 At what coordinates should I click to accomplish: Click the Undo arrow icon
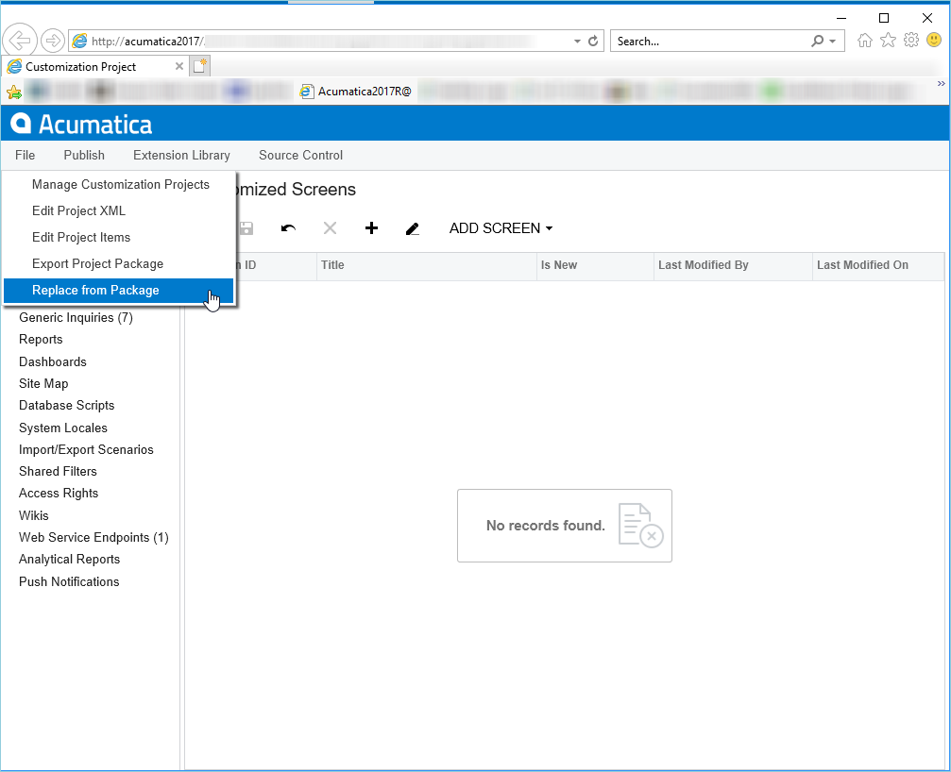(x=288, y=228)
